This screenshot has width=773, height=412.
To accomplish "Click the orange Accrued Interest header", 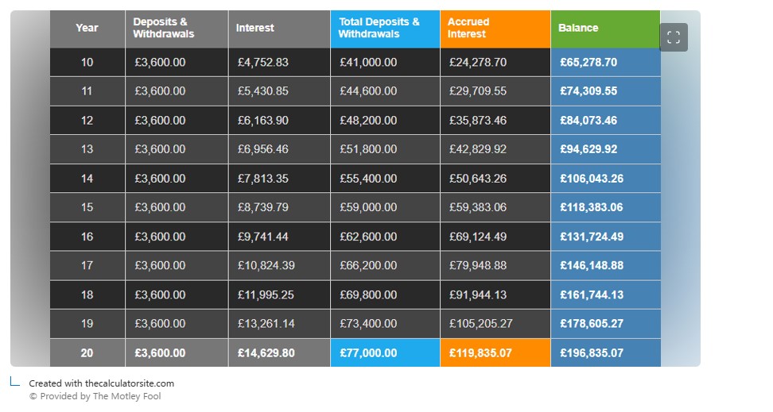I will [x=468, y=28].
